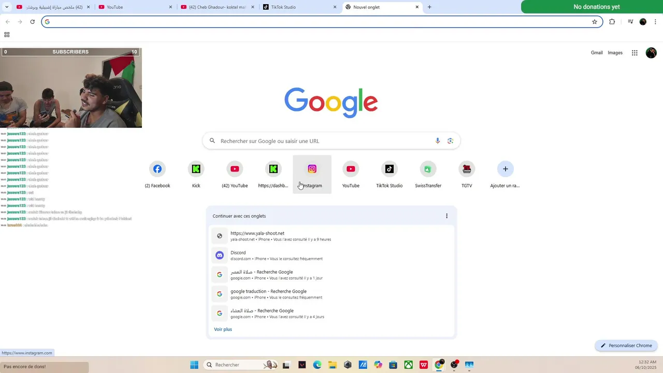Open the plain YouTube shortcut tile
Image resolution: width=663 pixels, height=373 pixels.
pos(351,175)
